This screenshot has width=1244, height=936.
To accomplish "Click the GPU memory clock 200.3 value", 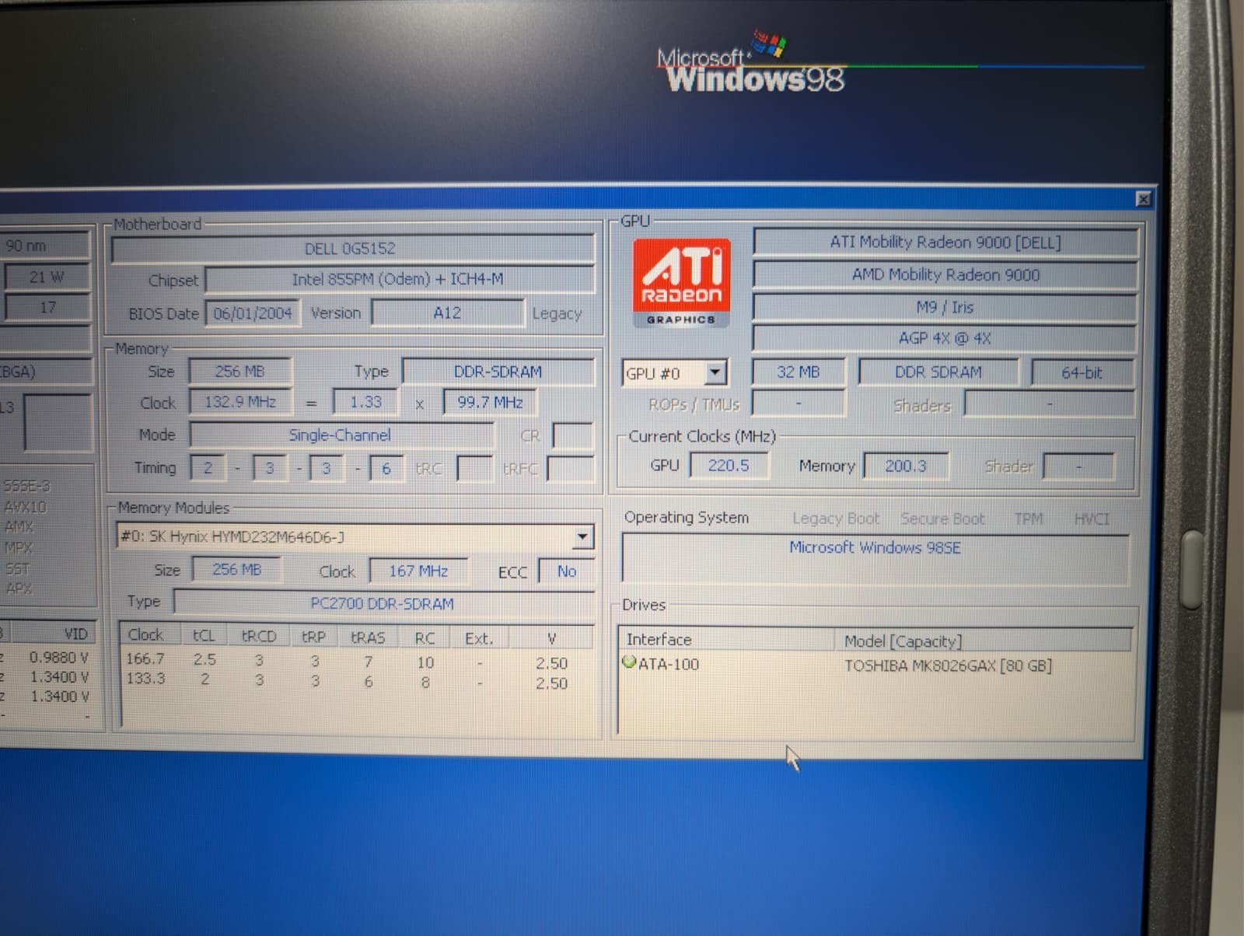I will click(x=906, y=466).
